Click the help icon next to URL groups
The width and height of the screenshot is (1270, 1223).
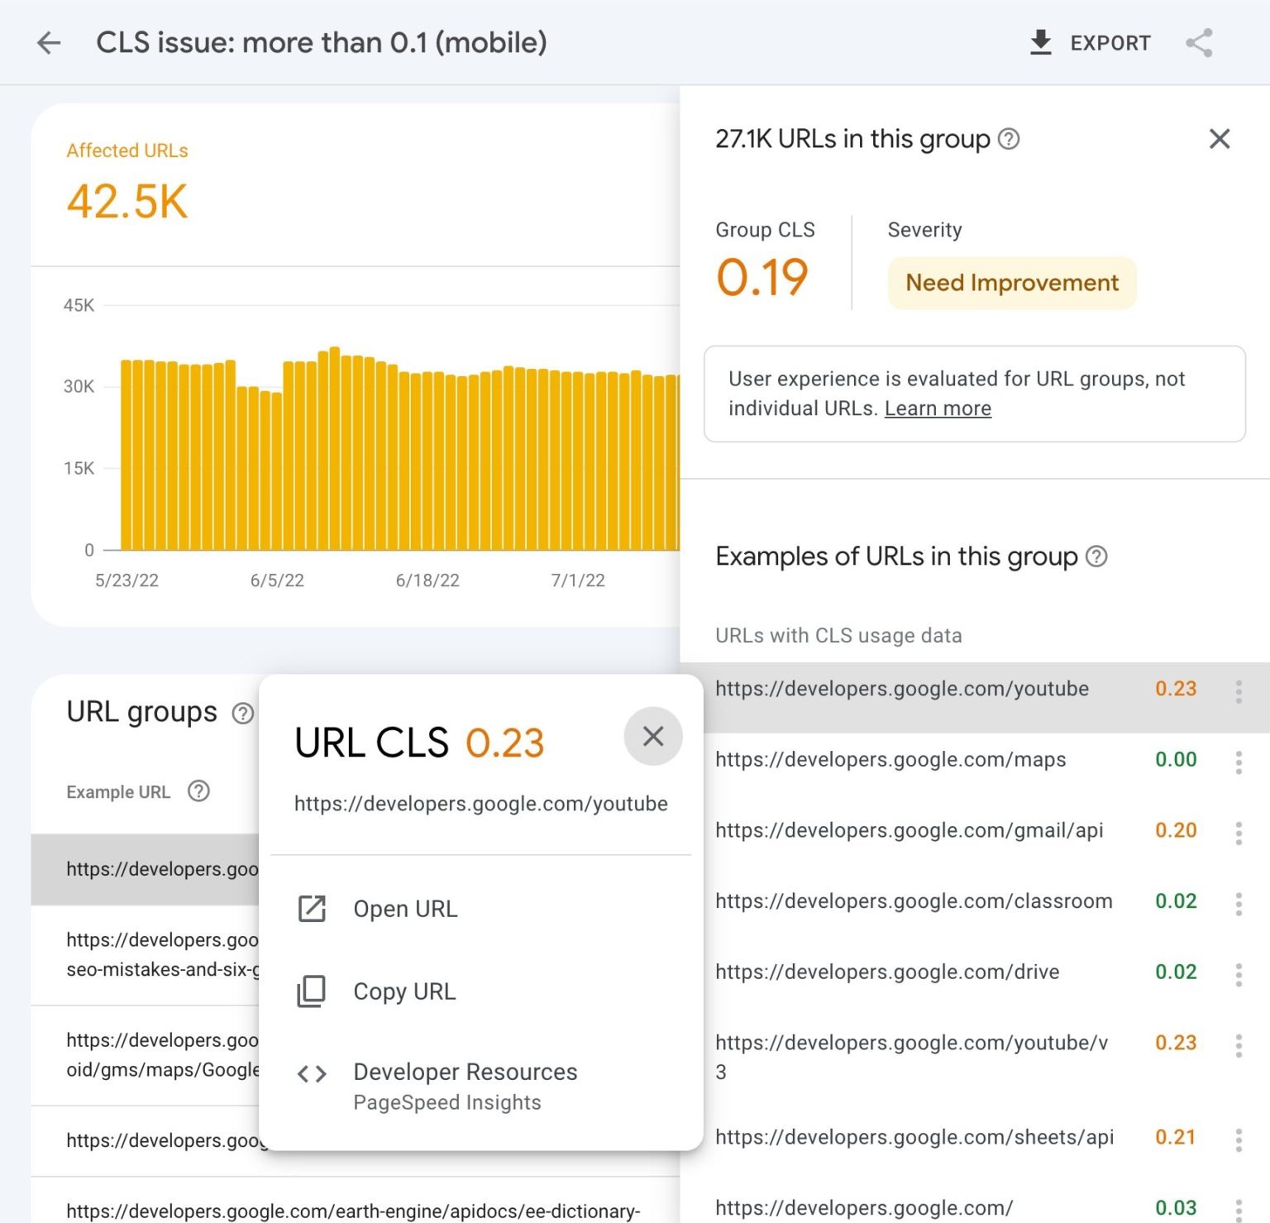[x=242, y=713]
